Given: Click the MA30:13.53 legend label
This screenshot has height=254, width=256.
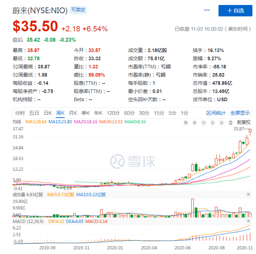Looking at the screenshot, I should (111, 122).
